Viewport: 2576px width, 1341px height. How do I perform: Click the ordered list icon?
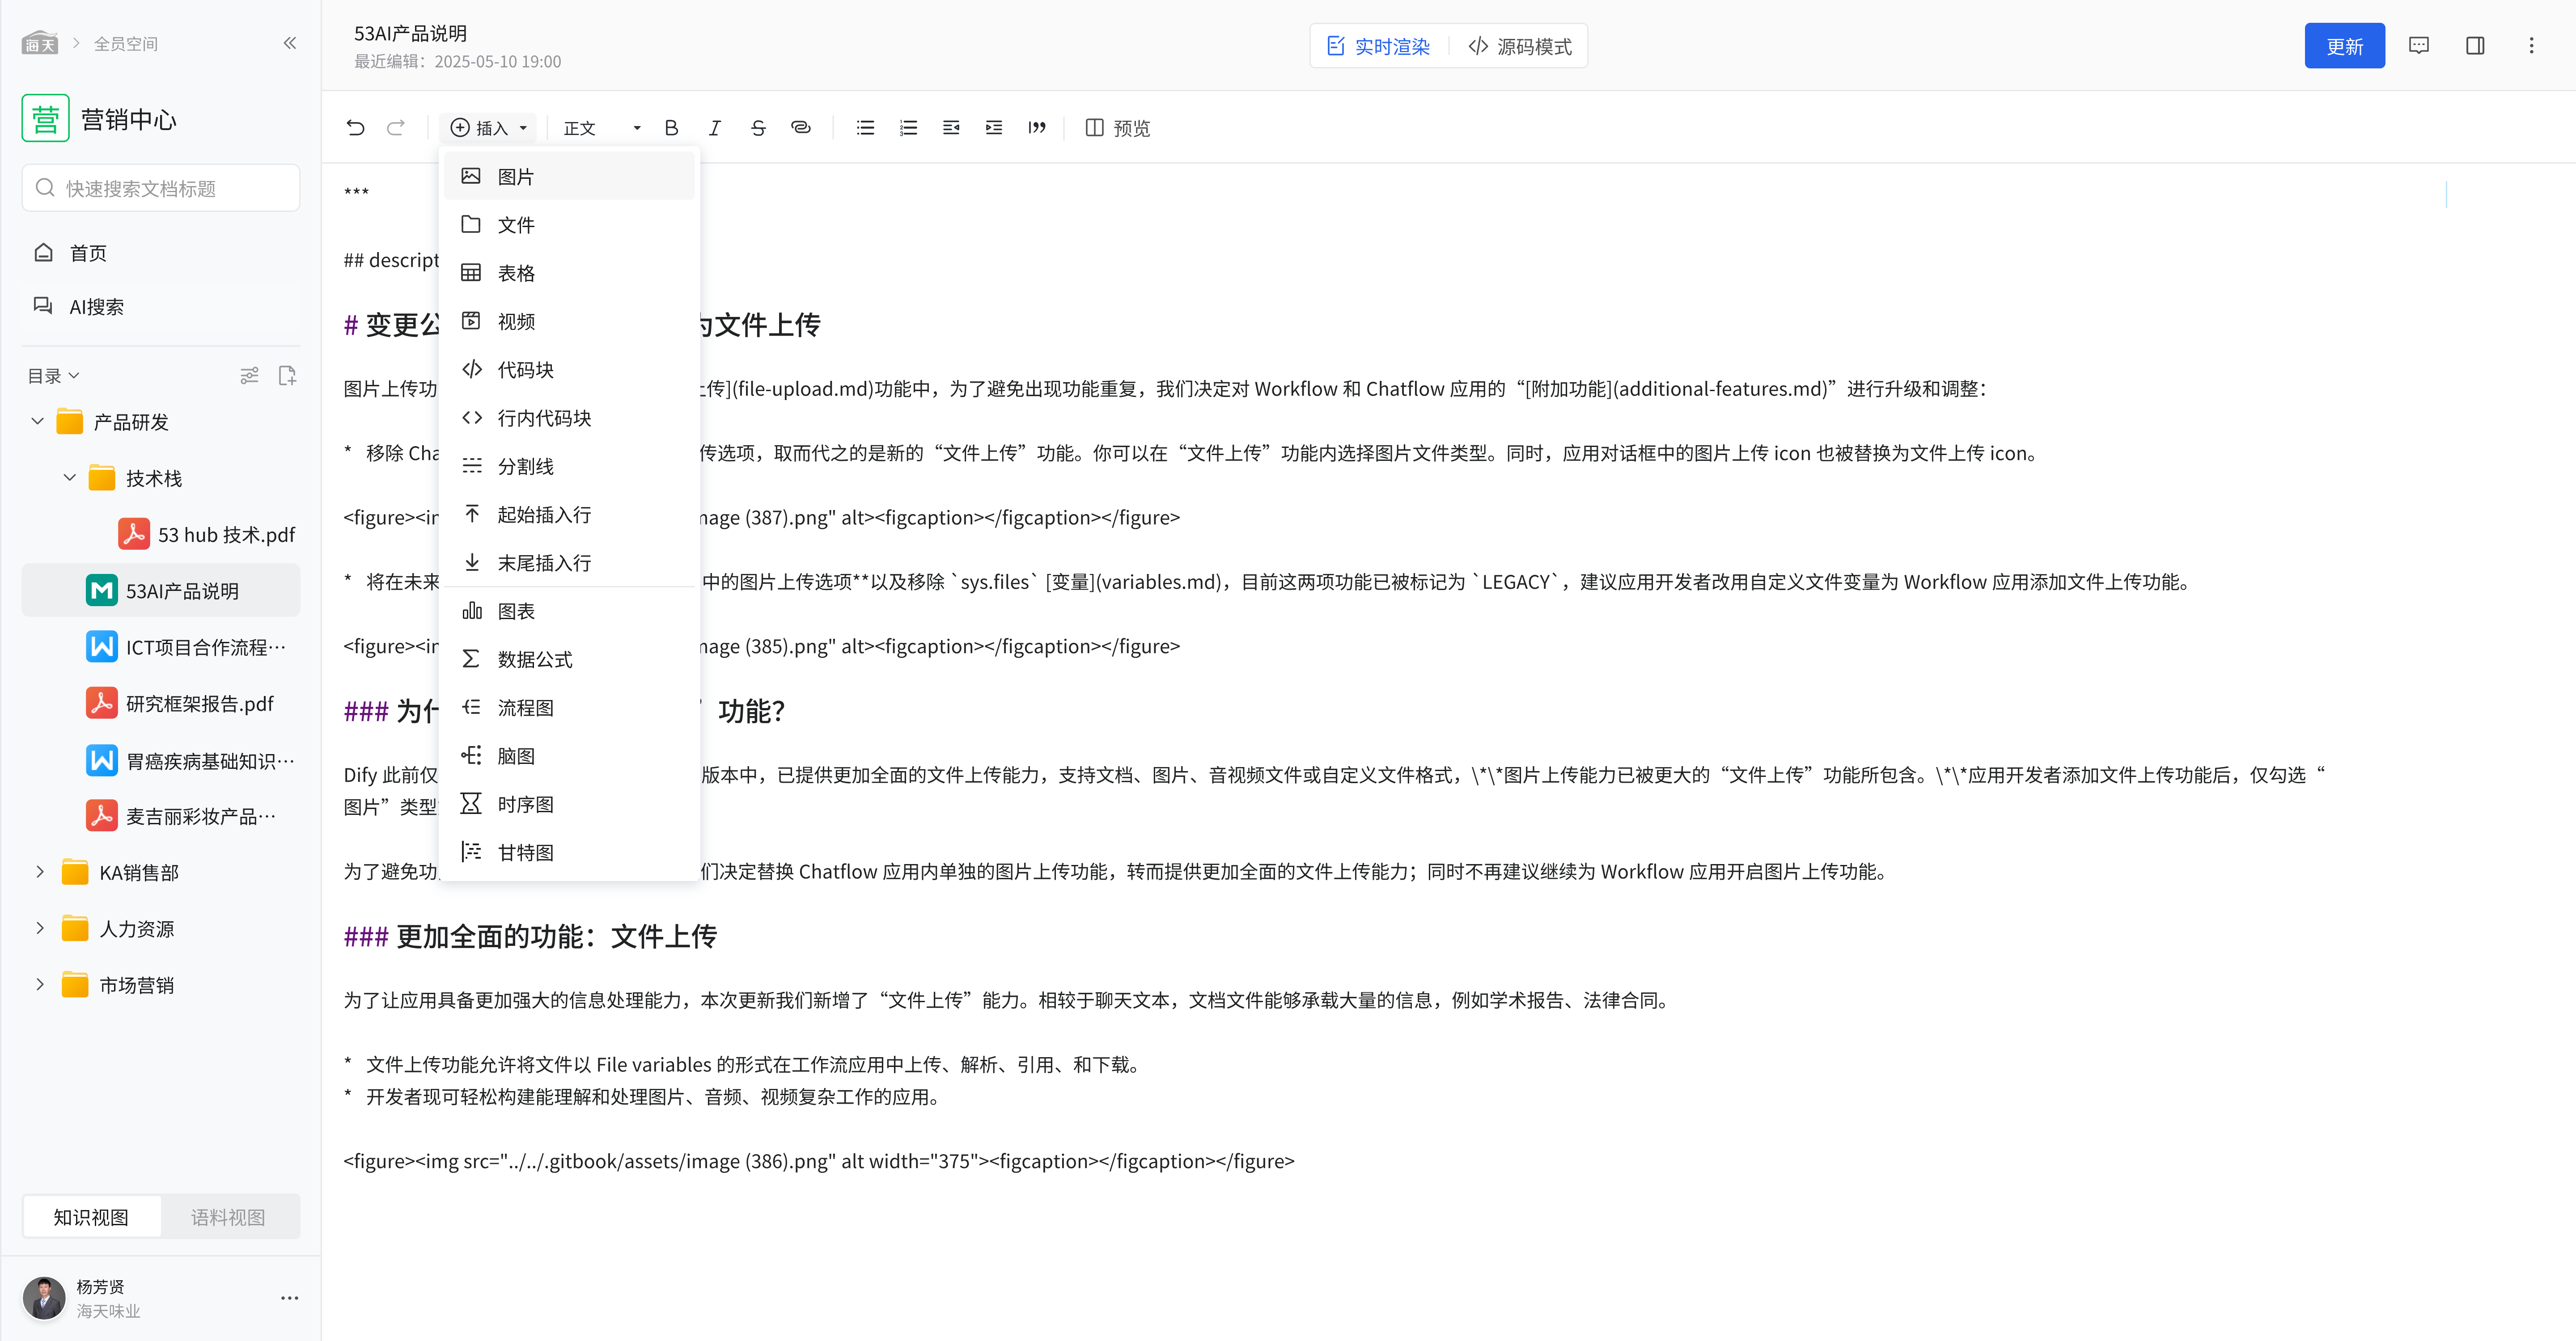tap(908, 128)
